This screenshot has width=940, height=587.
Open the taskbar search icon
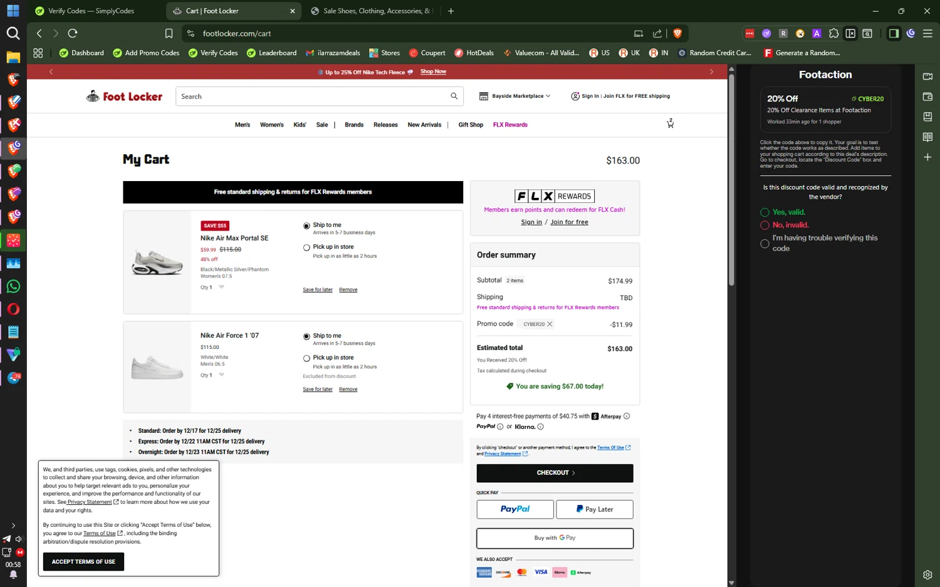click(x=13, y=33)
